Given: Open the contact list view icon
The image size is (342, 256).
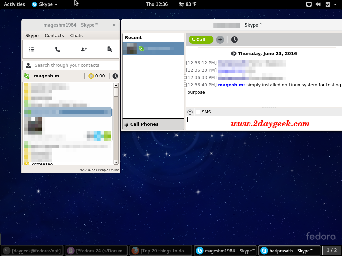Looking at the screenshot, I should (32, 49).
